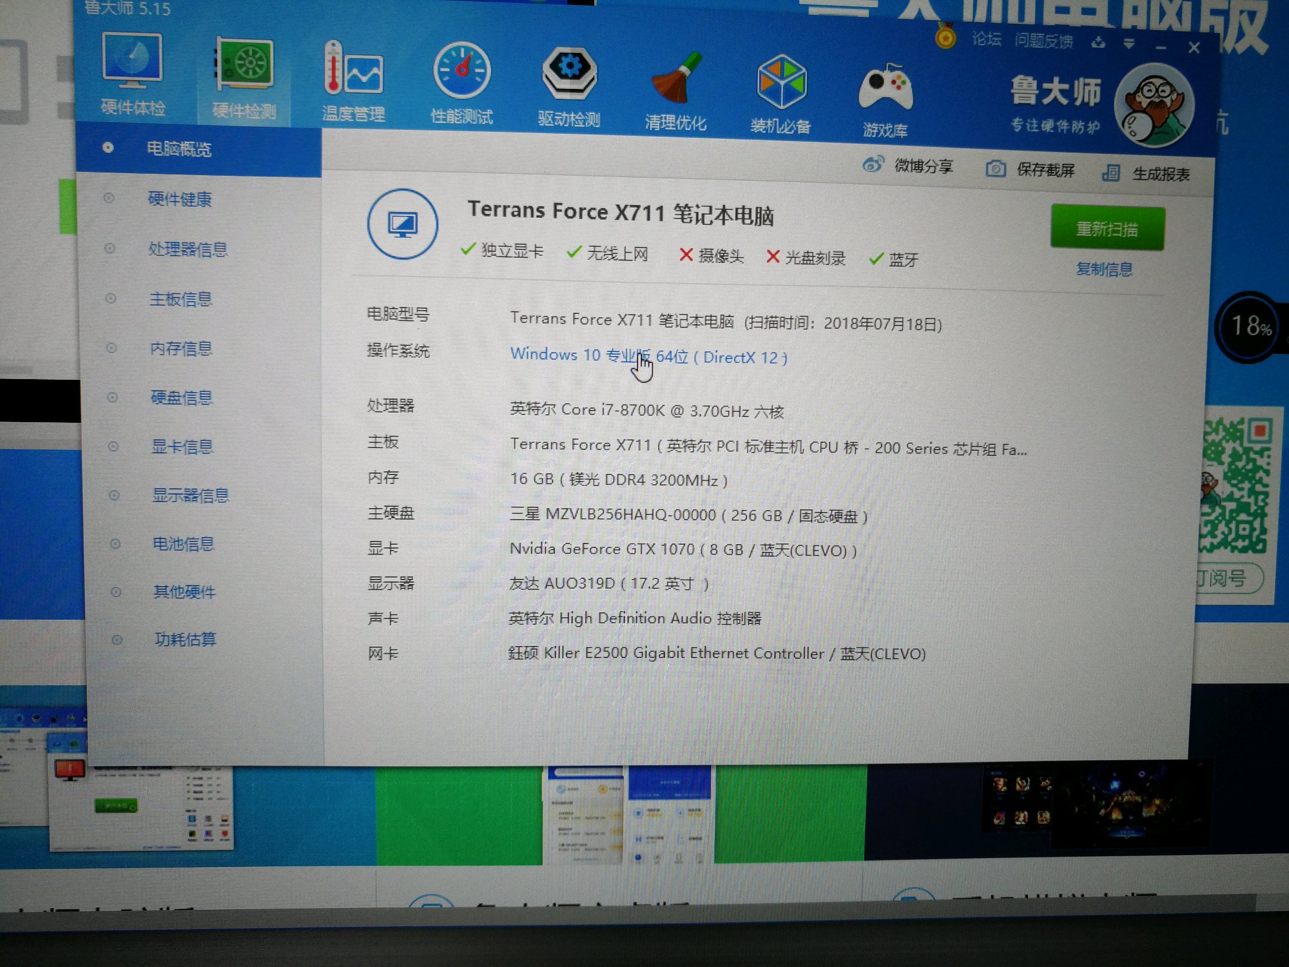Screen dimensions: 1289x967
Task: Click network text Killer E2500 Gigabit Ethernet
Action: click(x=717, y=653)
